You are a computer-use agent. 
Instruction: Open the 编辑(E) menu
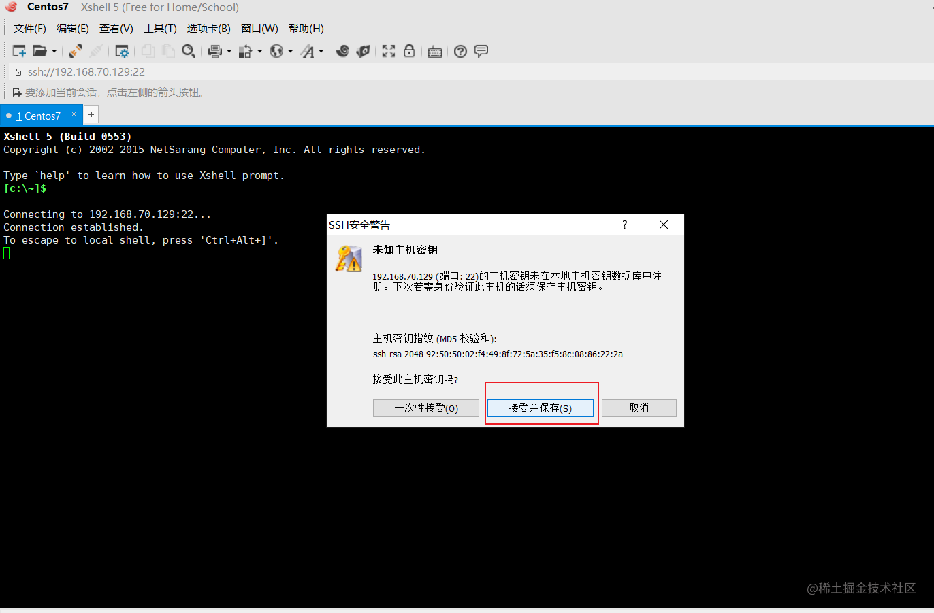point(72,28)
